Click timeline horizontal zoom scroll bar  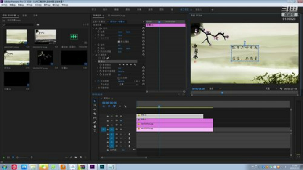point(124,157)
